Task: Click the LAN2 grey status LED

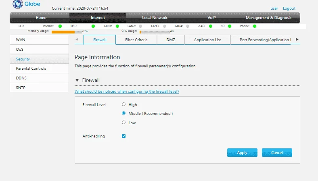Action: [x=140, y=26]
